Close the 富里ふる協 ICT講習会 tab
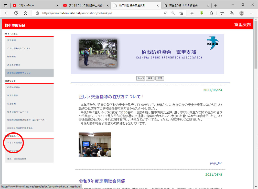The height and width of the screenshot is (189, 258). (208, 5)
